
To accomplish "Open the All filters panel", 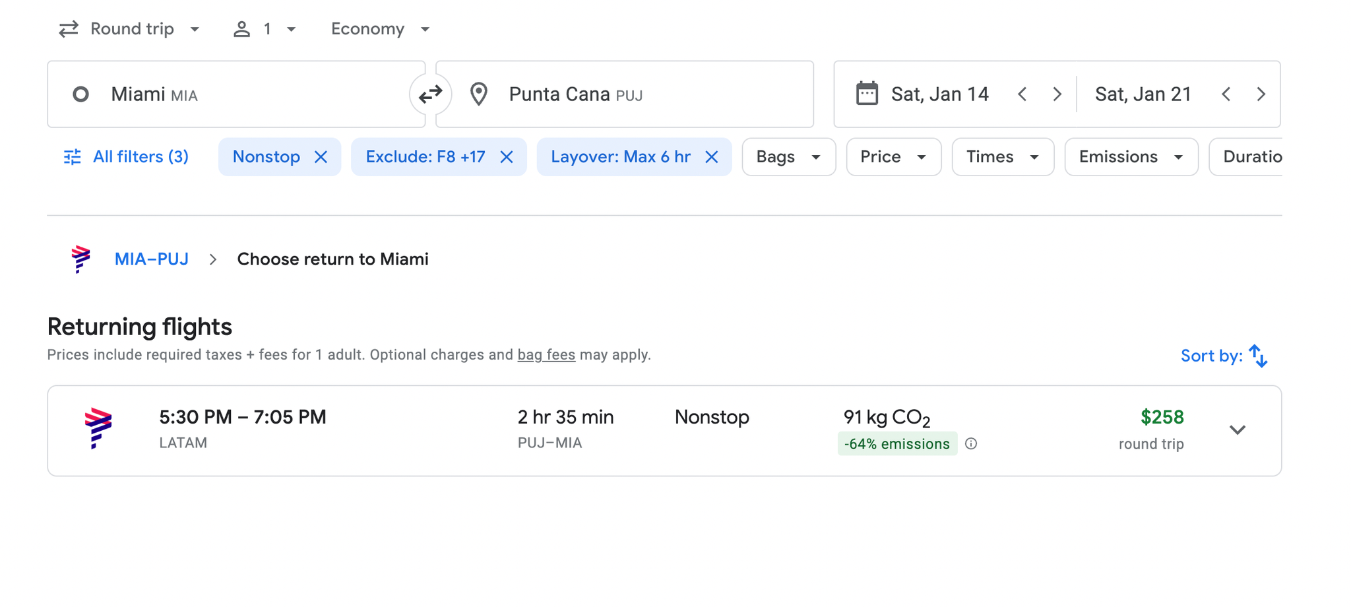I will click(x=126, y=157).
